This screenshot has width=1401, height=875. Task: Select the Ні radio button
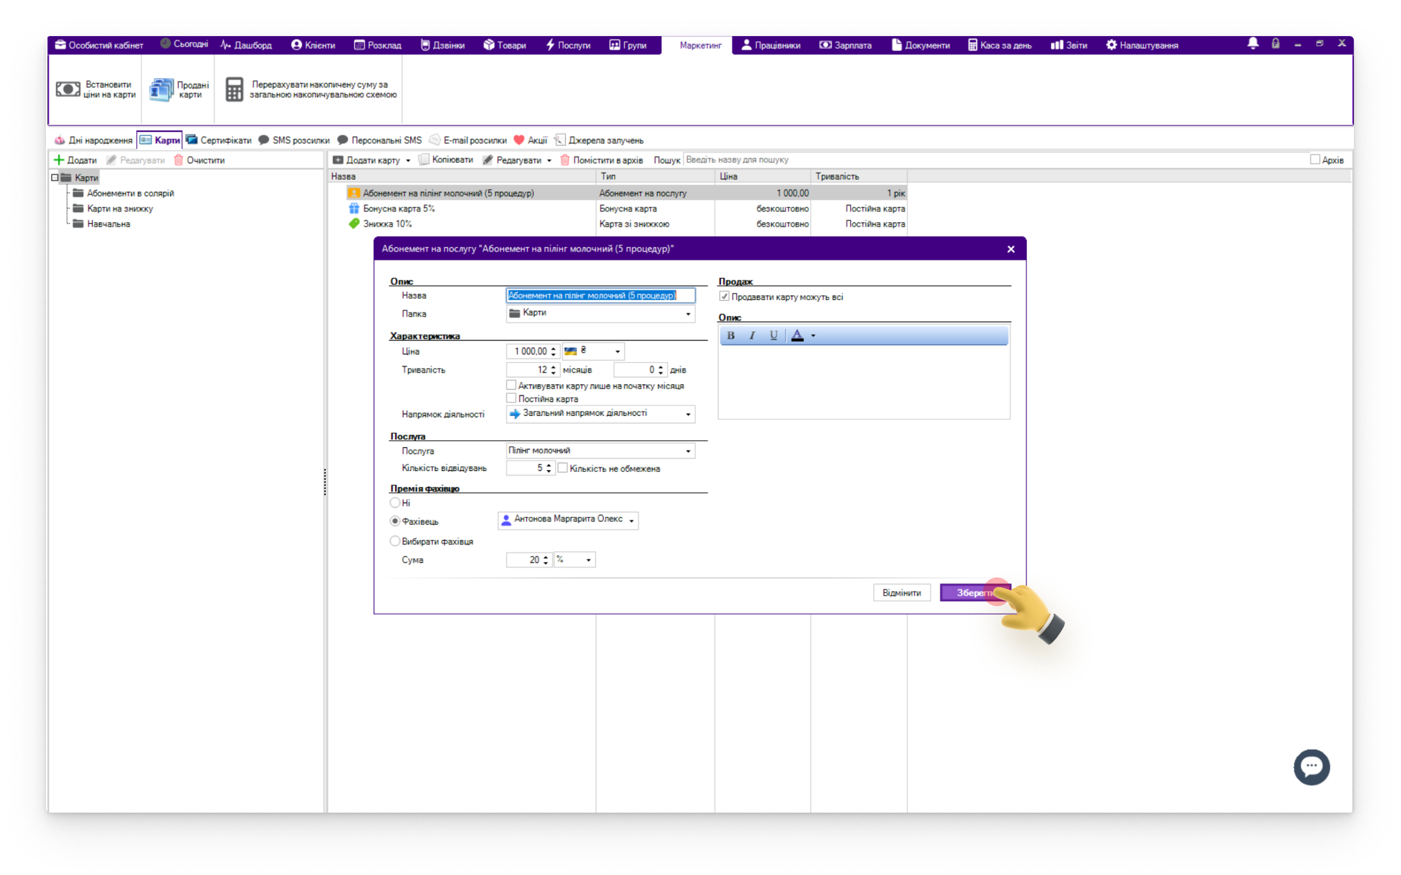(x=395, y=503)
